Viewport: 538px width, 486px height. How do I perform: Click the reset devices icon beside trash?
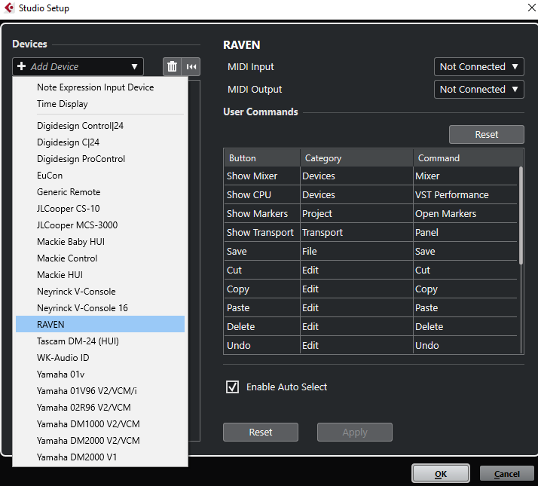point(191,66)
